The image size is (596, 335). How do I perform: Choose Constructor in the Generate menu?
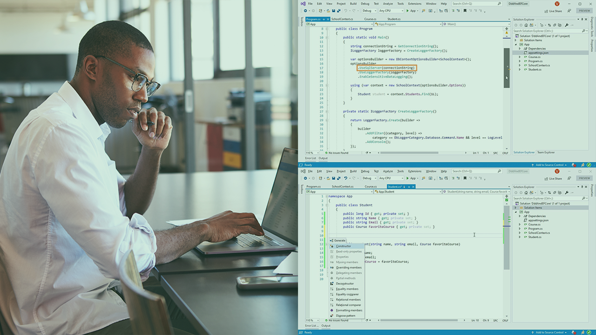coord(344,246)
